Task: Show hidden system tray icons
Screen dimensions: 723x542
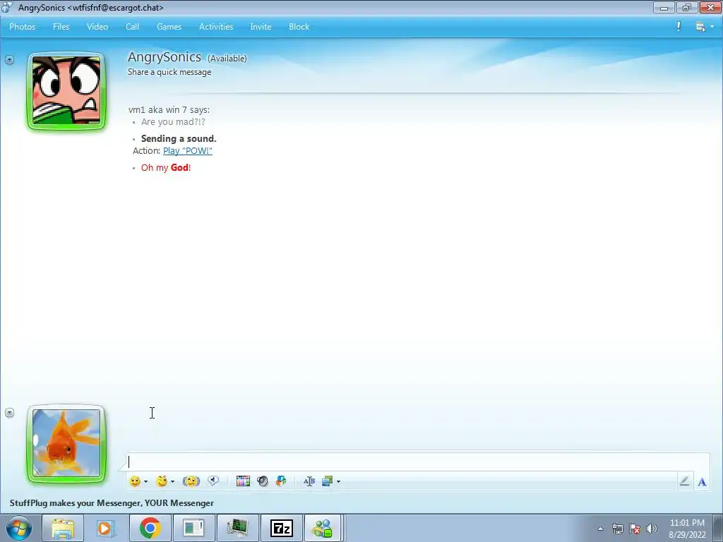Action: point(600,529)
